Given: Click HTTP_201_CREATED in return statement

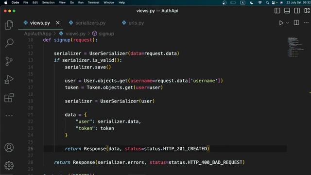Looking at the screenshot, I should (x=185, y=149).
